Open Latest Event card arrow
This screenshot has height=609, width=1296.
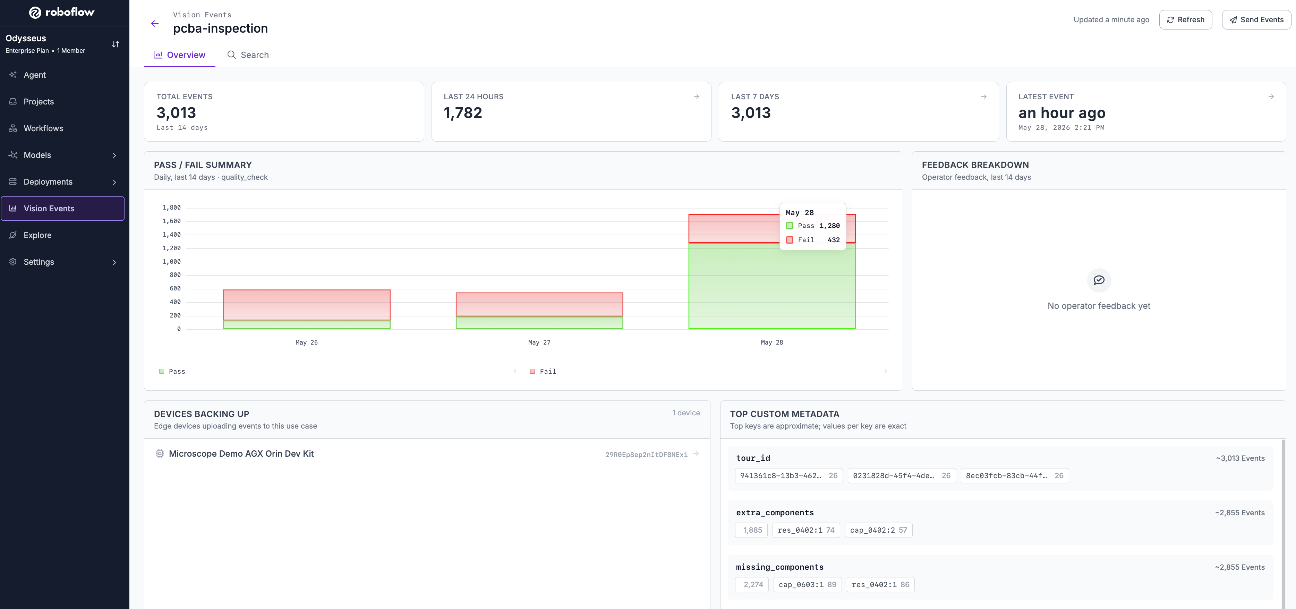click(1271, 96)
